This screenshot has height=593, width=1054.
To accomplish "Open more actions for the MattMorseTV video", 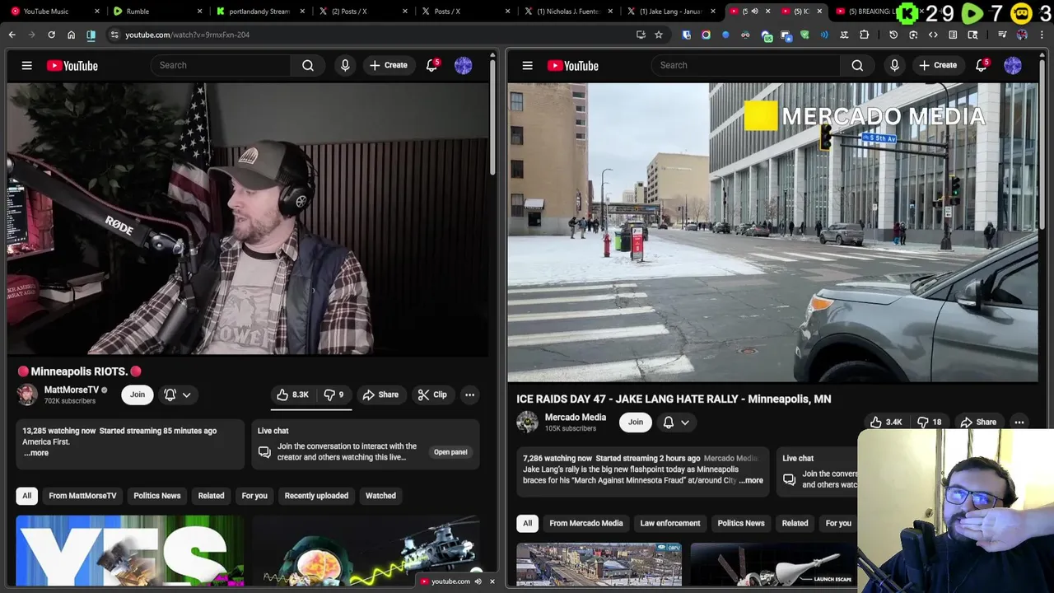I will 469,395.
